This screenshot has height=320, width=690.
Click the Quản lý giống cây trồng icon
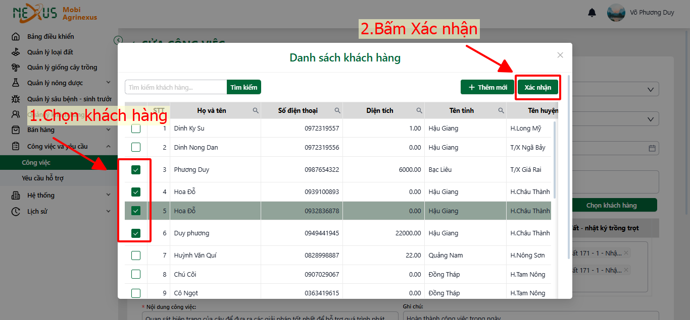[x=16, y=68]
